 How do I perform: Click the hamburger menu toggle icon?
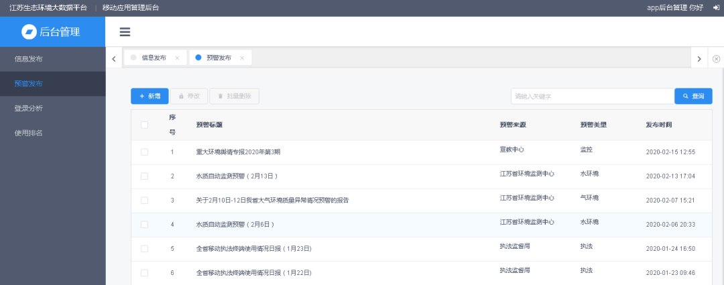pos(125,32)
